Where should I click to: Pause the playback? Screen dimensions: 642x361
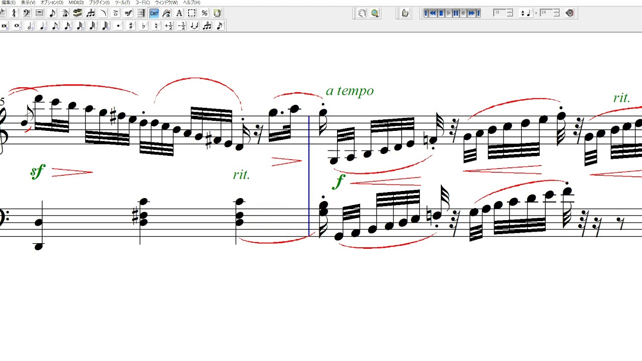click(x=456, y=13)
